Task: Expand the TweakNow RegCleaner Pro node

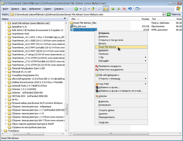Action: [5, 75]
